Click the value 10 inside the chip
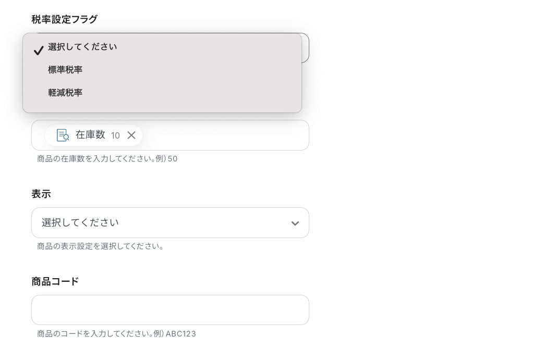Viewport: 556px width, 349px height. [x=115, y=136]
